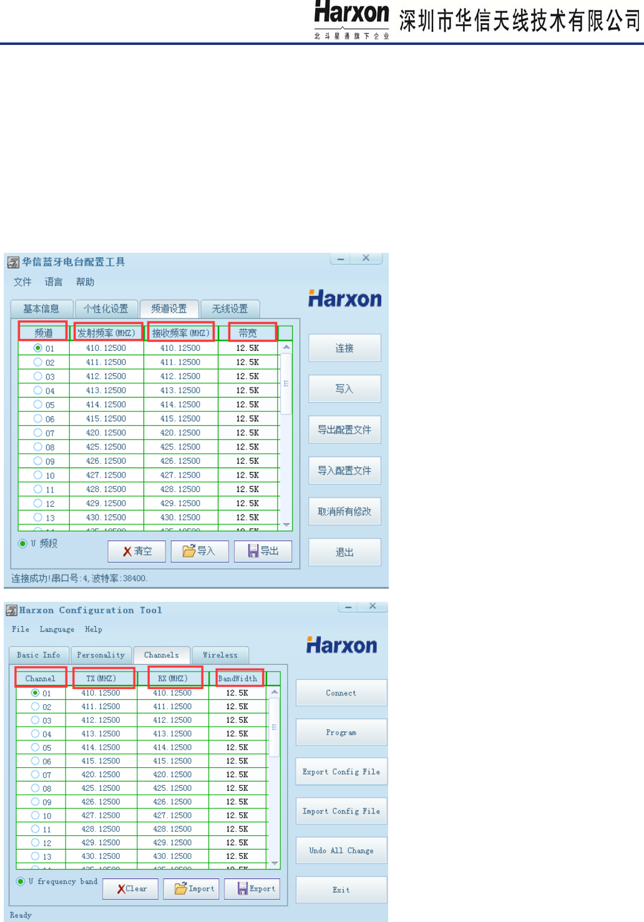Click TX cell 420.12500 in English window

tap(101, 775)
